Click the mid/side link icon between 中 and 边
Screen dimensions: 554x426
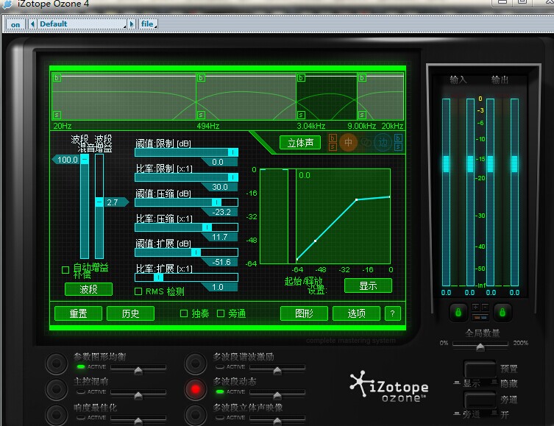[x=366, y=142]
